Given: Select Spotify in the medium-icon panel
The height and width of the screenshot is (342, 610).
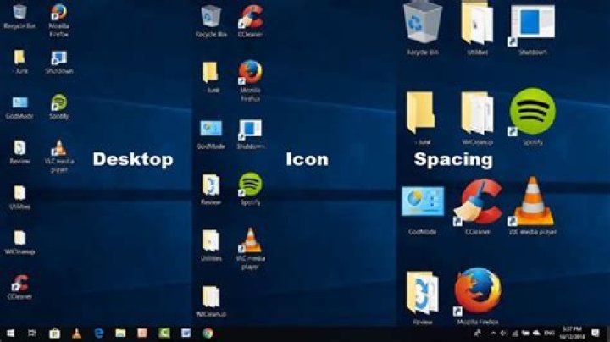Looking at the screenshot, I should 250,189.
